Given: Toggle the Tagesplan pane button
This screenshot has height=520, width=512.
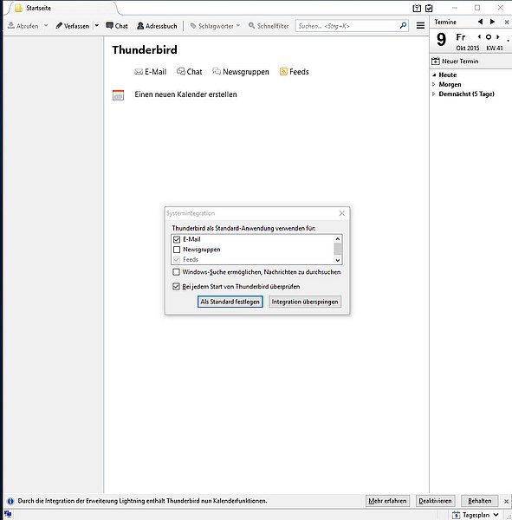Looking at the screenshot, I should tap(471, 515).
